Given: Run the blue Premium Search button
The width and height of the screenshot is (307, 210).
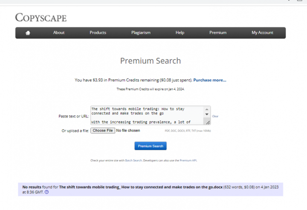Looking at the screenshot, I should pos(151,146).
